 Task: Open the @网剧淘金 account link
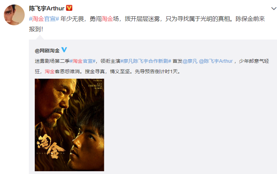tap(47, 51)
